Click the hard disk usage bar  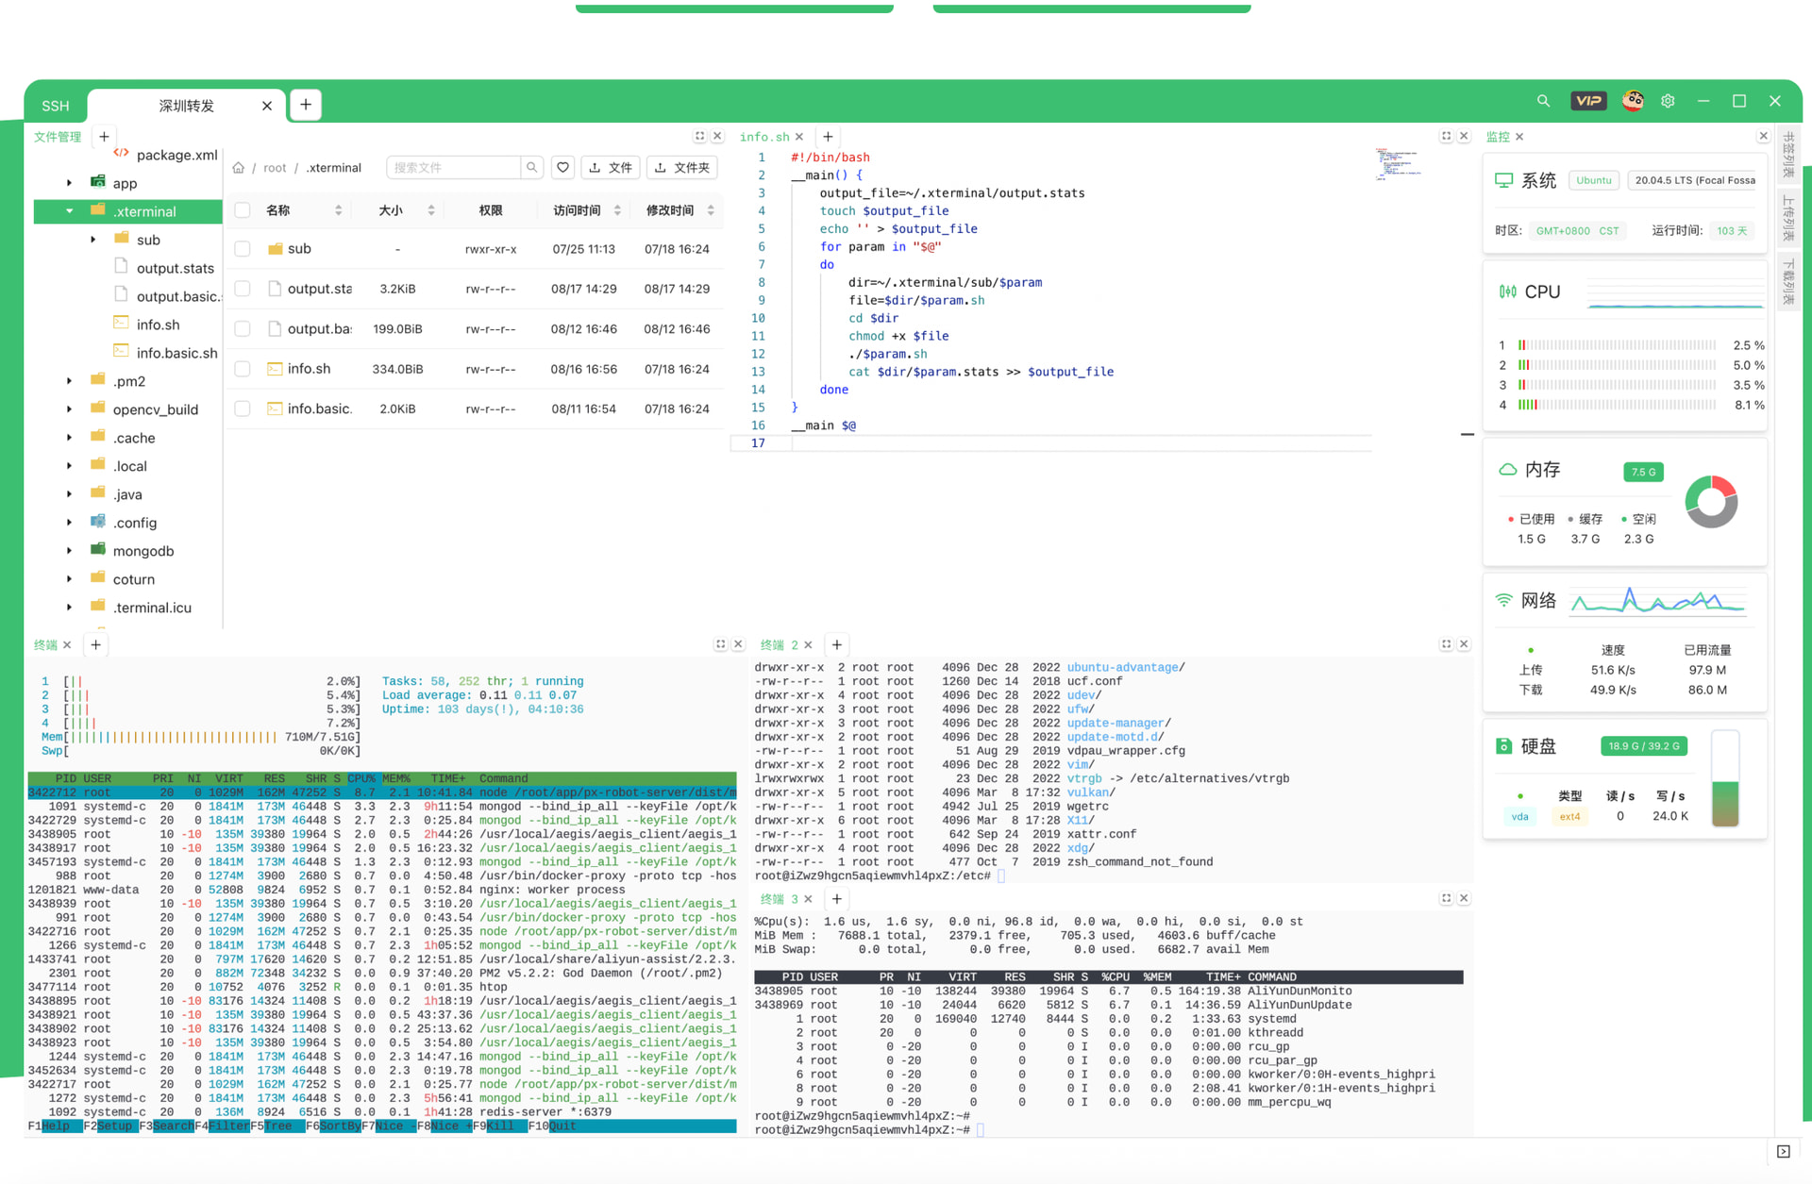tap(1725, 779)
